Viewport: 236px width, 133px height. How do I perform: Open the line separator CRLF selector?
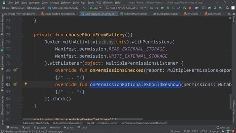[195, 132]
